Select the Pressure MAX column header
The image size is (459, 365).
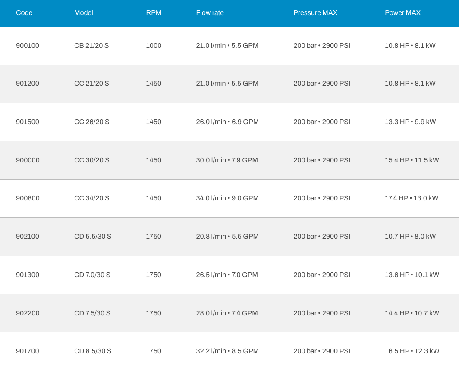tap(315, 13)
